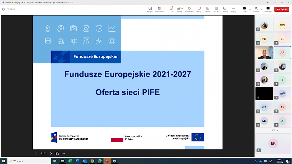Expand camera options dropdown arrow
Screen dimensions: 292x164
pos(250,9)
